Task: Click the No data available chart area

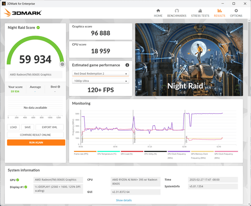Action: point(35,108)
